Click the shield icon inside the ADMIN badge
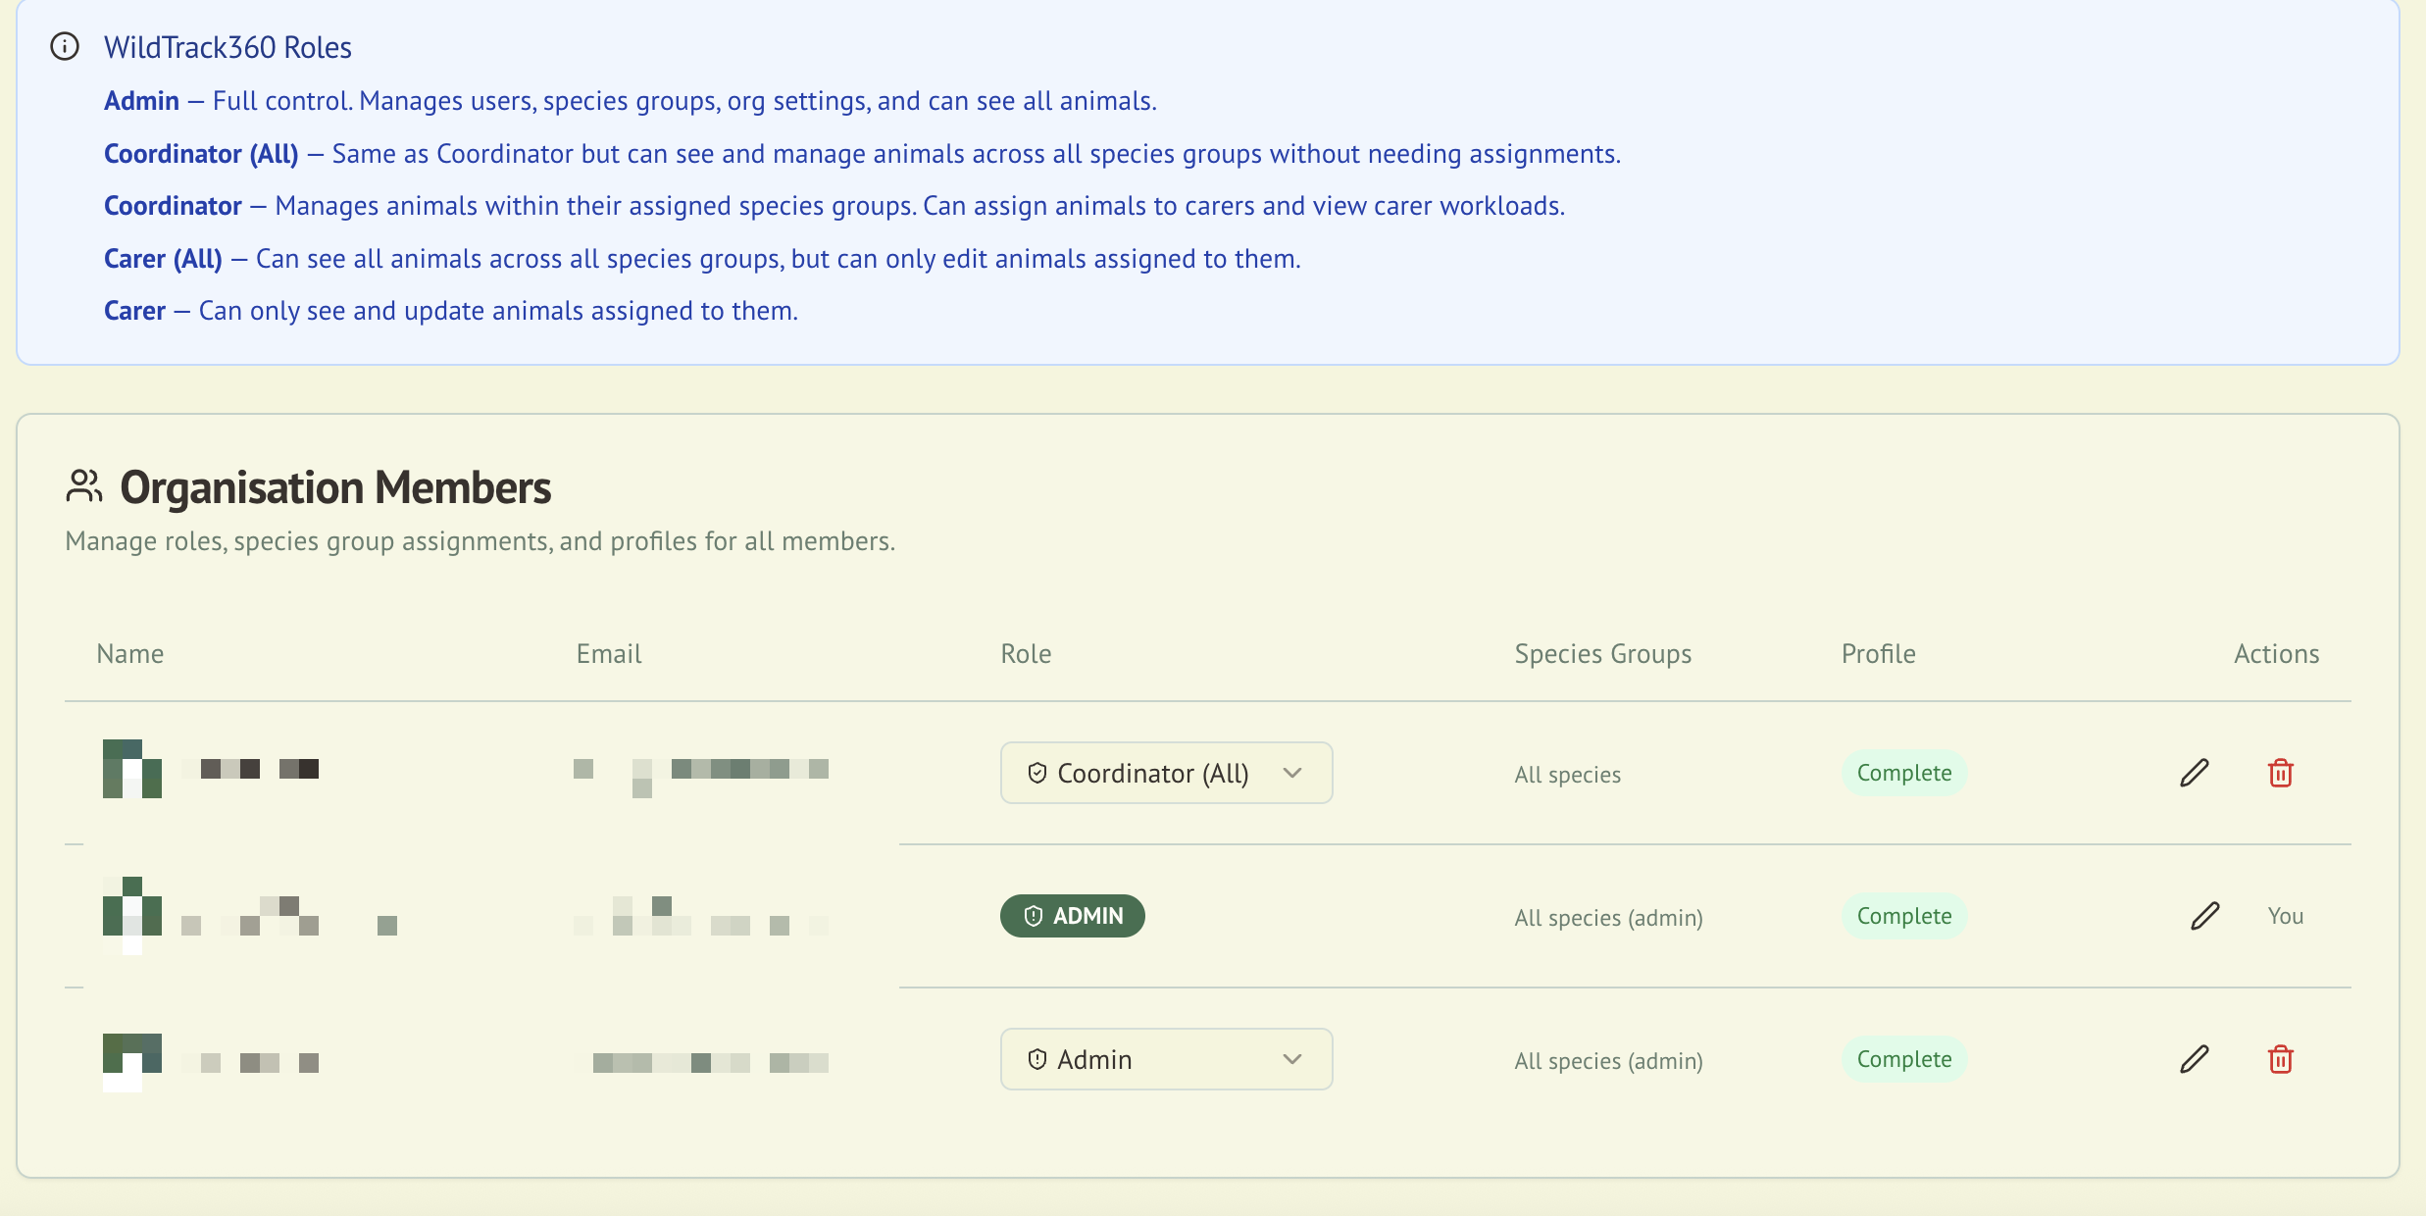The width and height of the screenshot is (2426, 1216). click(1034, 916)
